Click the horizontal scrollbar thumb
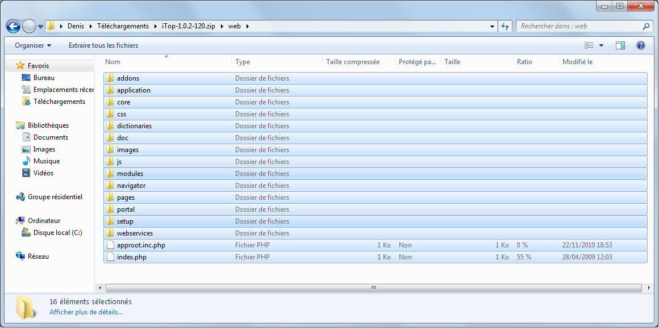This screenshot has width=659, height=328. click(373, 288)
